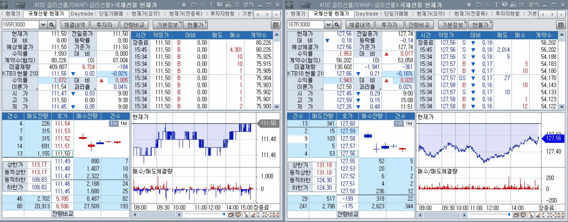Select the pencil draw tool under left chart
Viewport: 568px width, 222px height.
(x=253, y=215)
